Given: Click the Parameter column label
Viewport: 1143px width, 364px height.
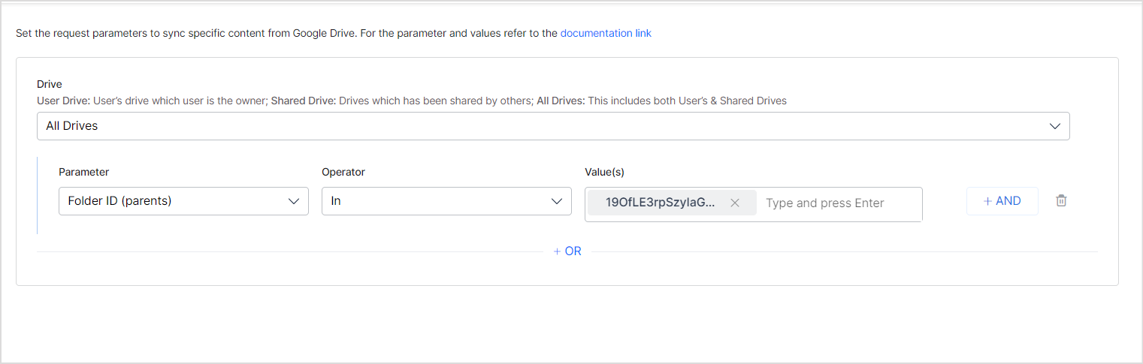Looking at the screenshot, I should point(83,172).
